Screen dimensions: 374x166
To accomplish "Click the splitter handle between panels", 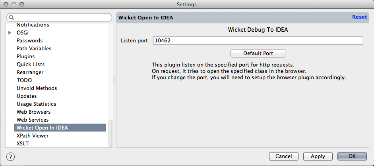I will pos(114,80).
